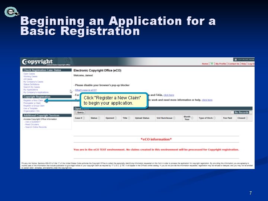The width and height of the screenshot is (268, 201).
Task: Click 'Additional Copyright Services' section header
Action: coord(47,115)
